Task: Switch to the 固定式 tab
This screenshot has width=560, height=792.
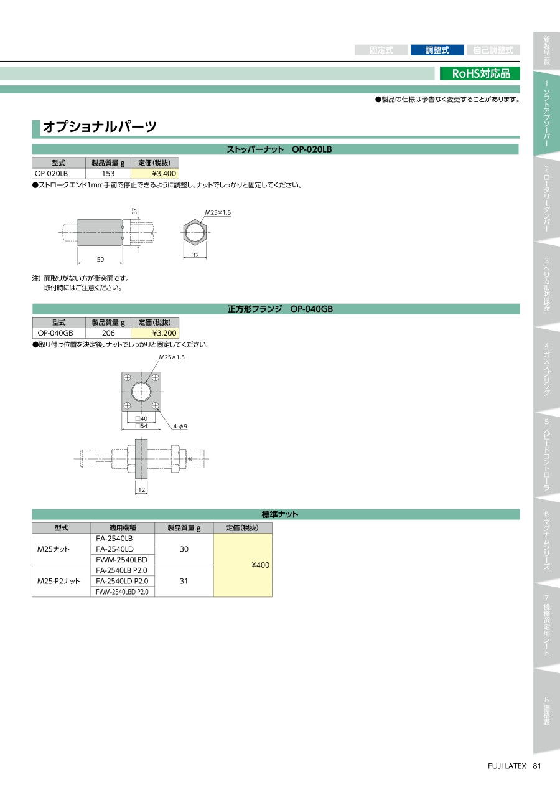Action: (x=381, y=50)
